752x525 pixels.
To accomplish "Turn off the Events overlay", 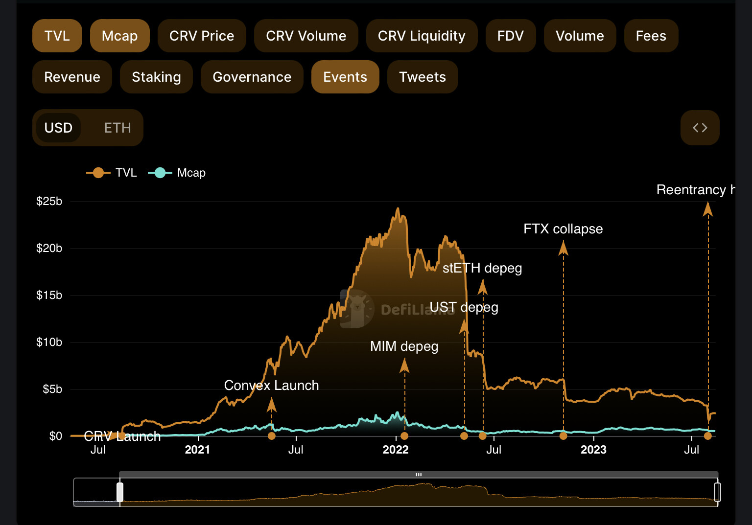I will coord(345,77).
